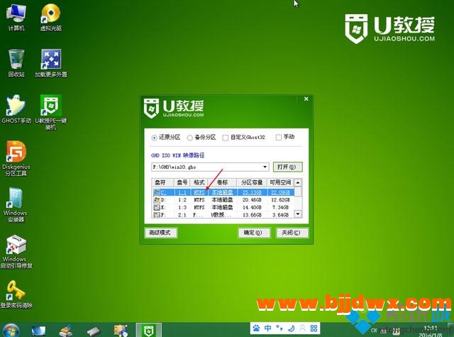
Task: Click the 高级模式 button
Action: coord(161,233)
